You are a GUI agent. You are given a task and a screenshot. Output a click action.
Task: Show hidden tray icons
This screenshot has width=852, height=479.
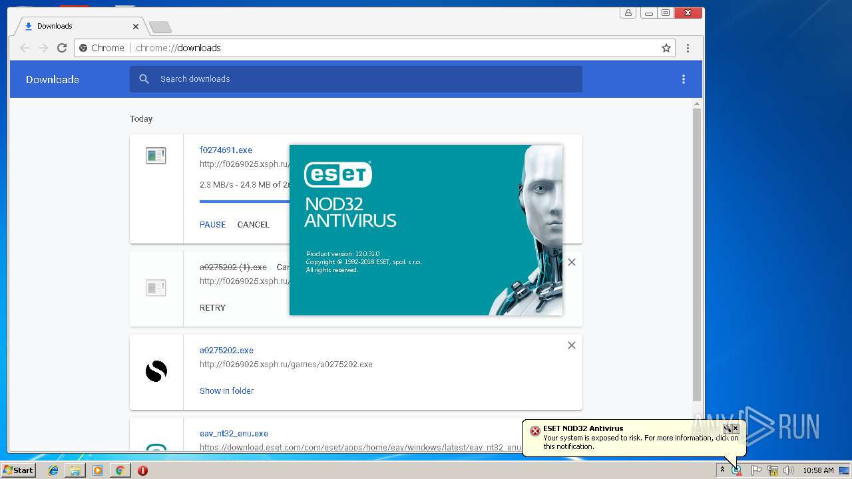(x=722, y=470)
